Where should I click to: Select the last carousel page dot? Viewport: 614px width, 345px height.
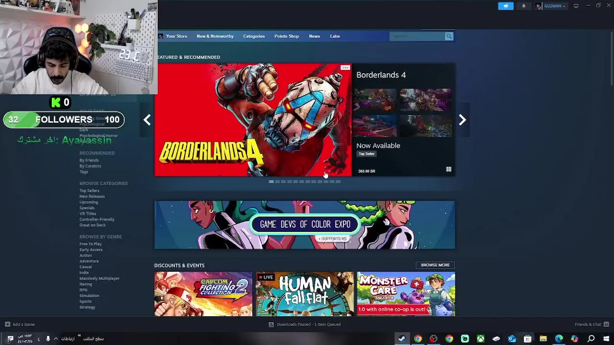pos(338,182)
